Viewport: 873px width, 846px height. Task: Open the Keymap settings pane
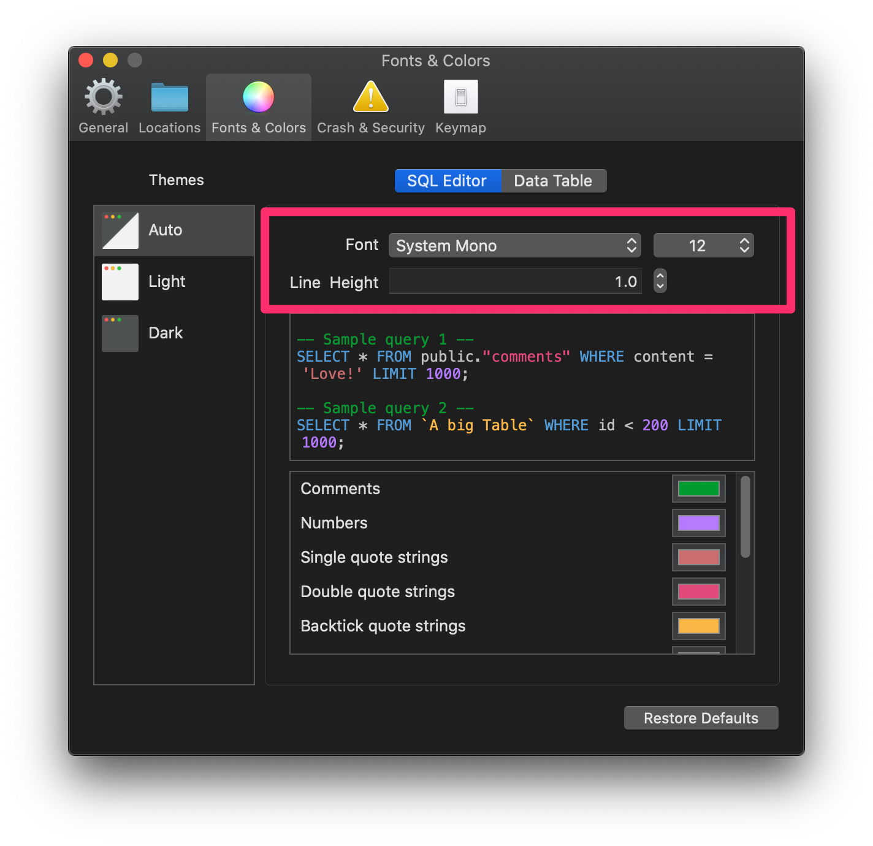coord(460,104)
